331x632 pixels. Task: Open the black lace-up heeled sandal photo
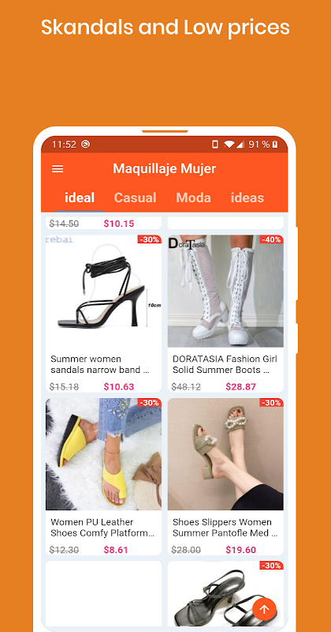(103, 292)
